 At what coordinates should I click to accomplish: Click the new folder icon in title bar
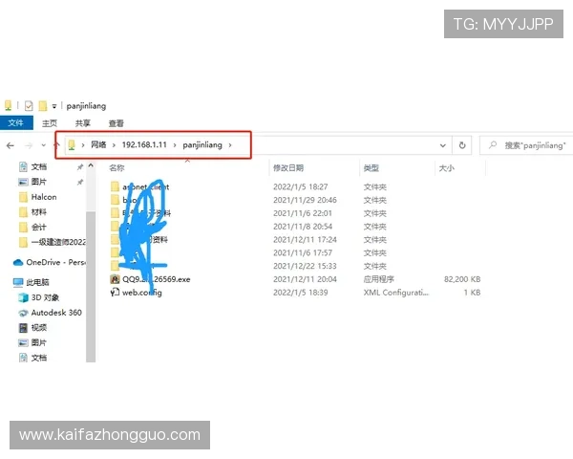[x=43, y=106]
